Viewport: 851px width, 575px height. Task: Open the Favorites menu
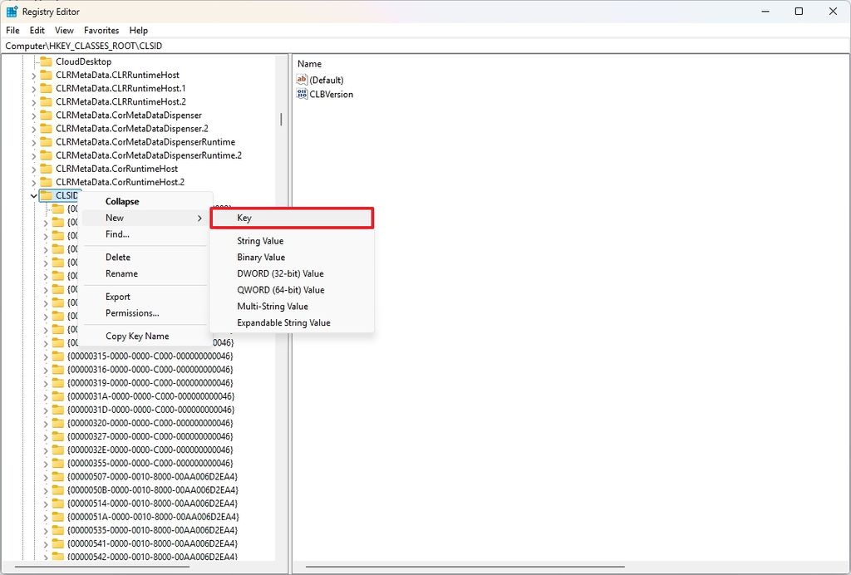click(101, 30)
